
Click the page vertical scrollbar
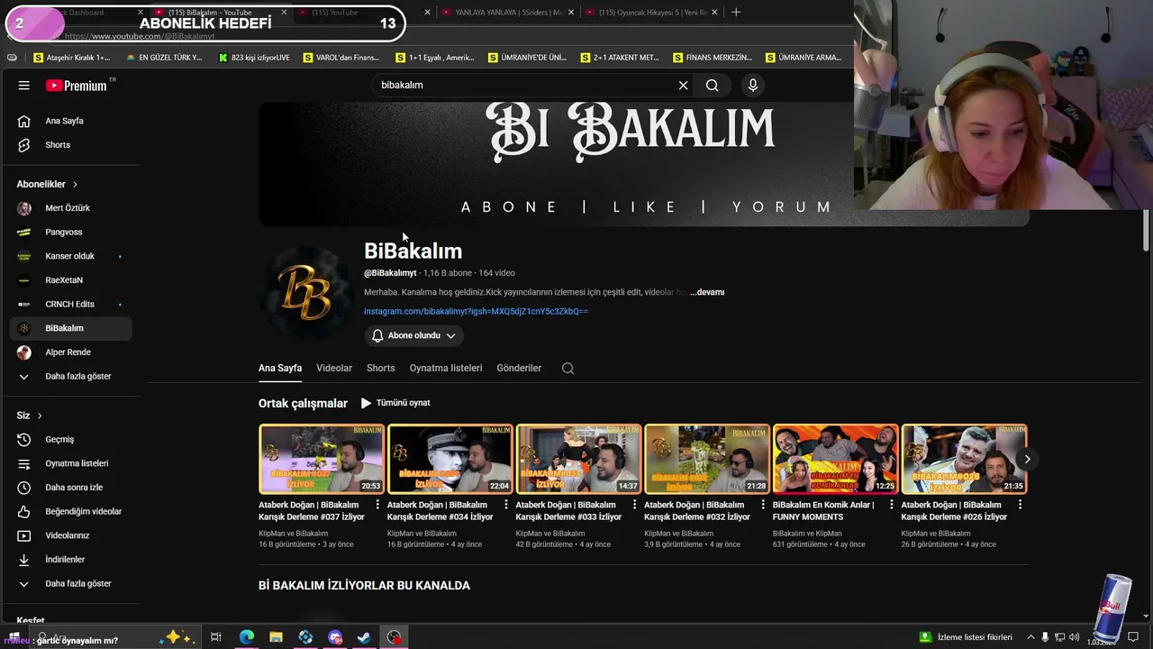pos(1146,231)
